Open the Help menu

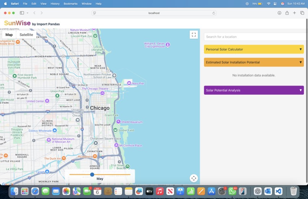pyautogui.click(x=99, y=4)
